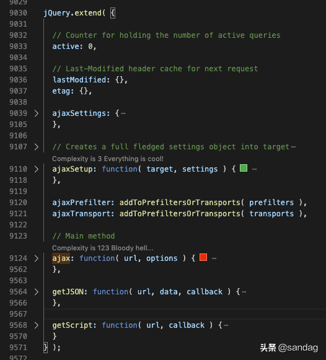Viewport: 326px width, 360px height.
Task: Click the 'callback' parameter in getScript
Action: pyautogui.click(x=187, y=325)
